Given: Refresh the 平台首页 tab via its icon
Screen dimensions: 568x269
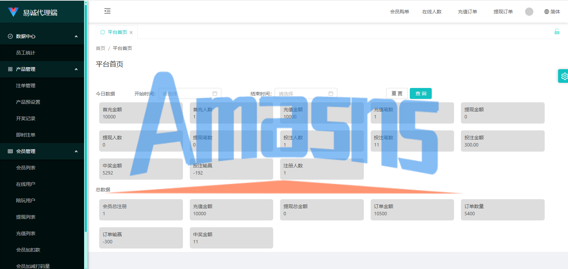Looking at the screenshot, I should click(103, 32).
